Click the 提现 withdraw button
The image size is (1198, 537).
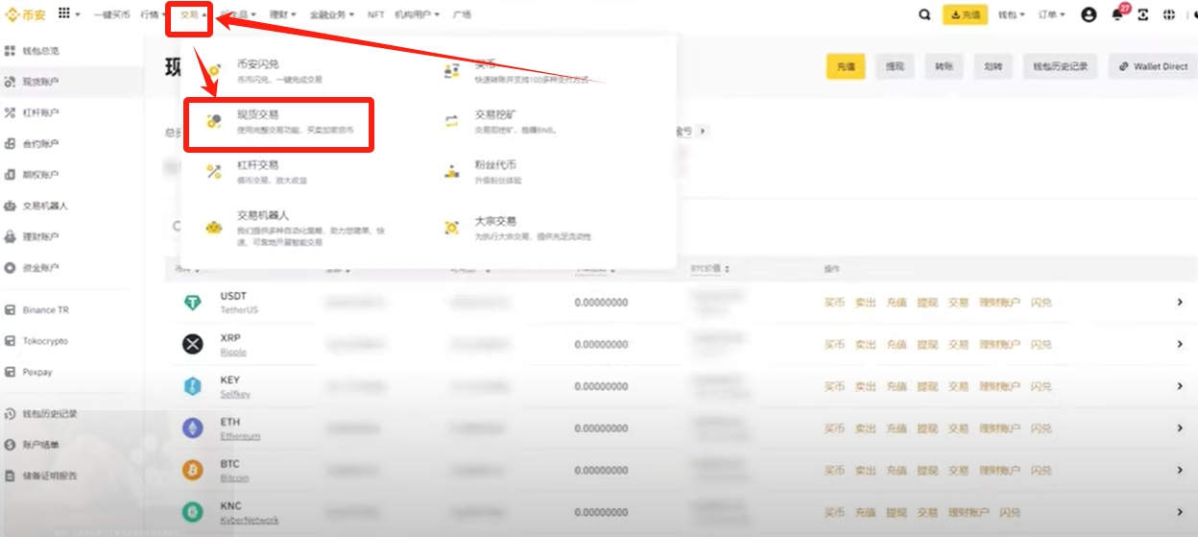tap(895, 66)
